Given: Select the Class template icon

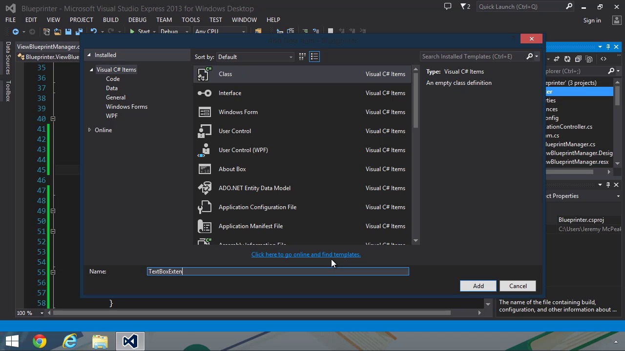Looking at the screenshot, I should tap(205, 74).
